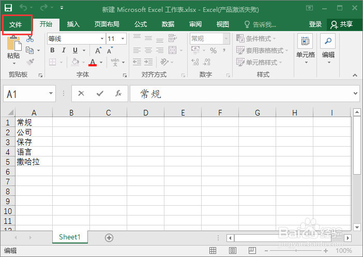Toggle Middle Align icon
363x257 pixels.
(x=148, y=38)
